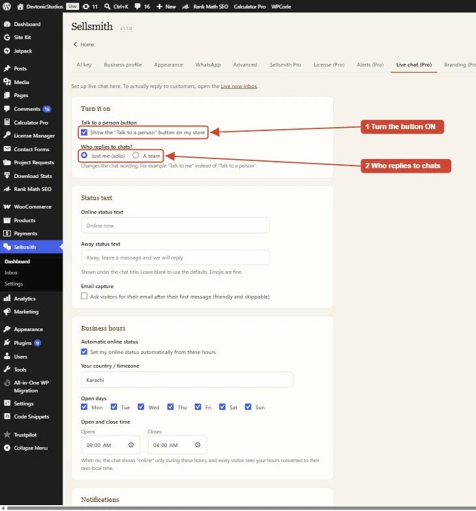Image resolution: width=476 pixels, height=511 pixels.
Task: Open the Contact Forms envelope icon
Action: pos(7,149)
